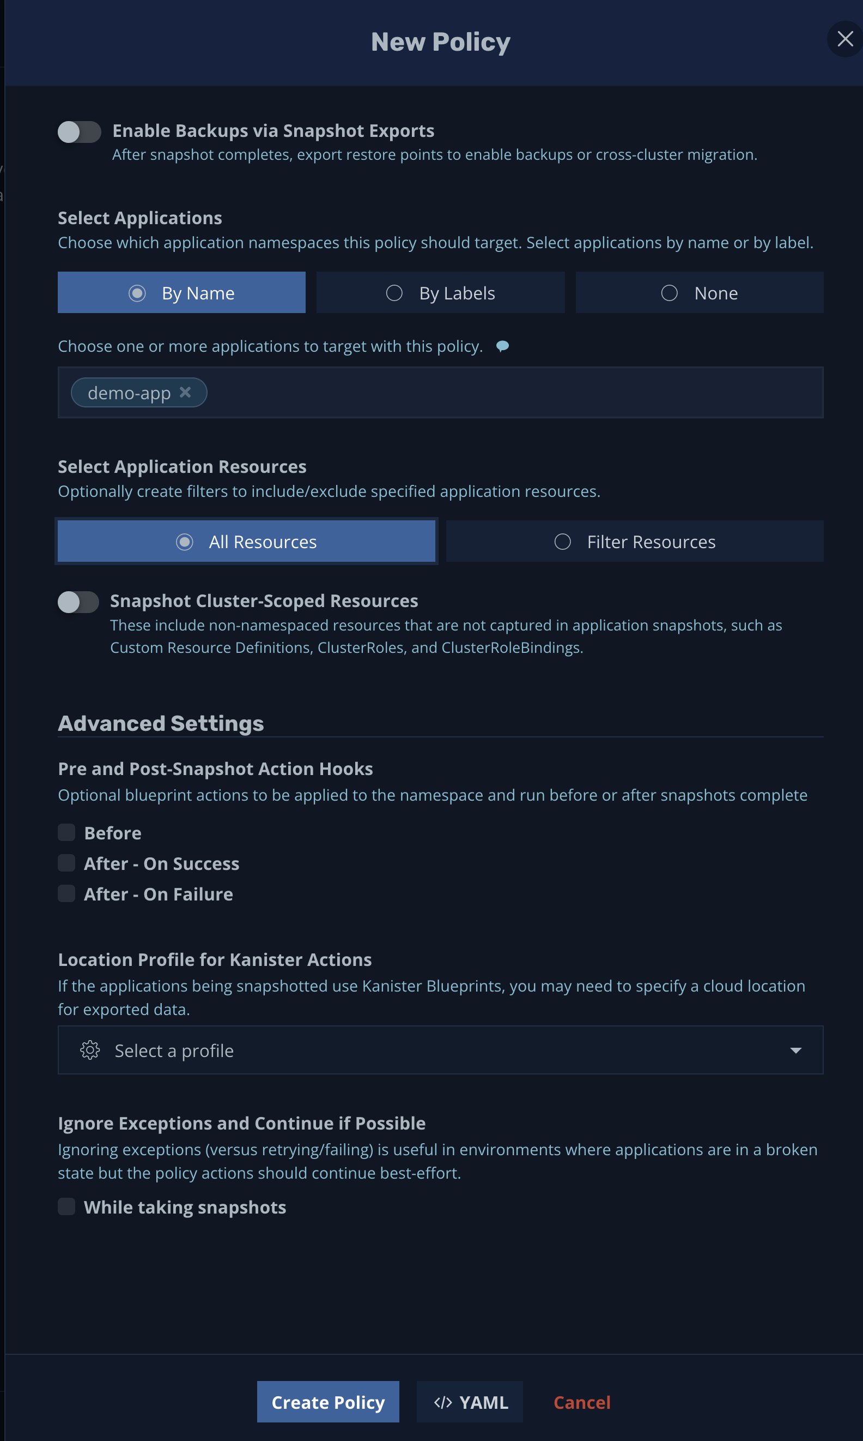This screenshot has width=863, height=1441.
Task: Switch to Filter Resources
Action: tap(635, 541)
